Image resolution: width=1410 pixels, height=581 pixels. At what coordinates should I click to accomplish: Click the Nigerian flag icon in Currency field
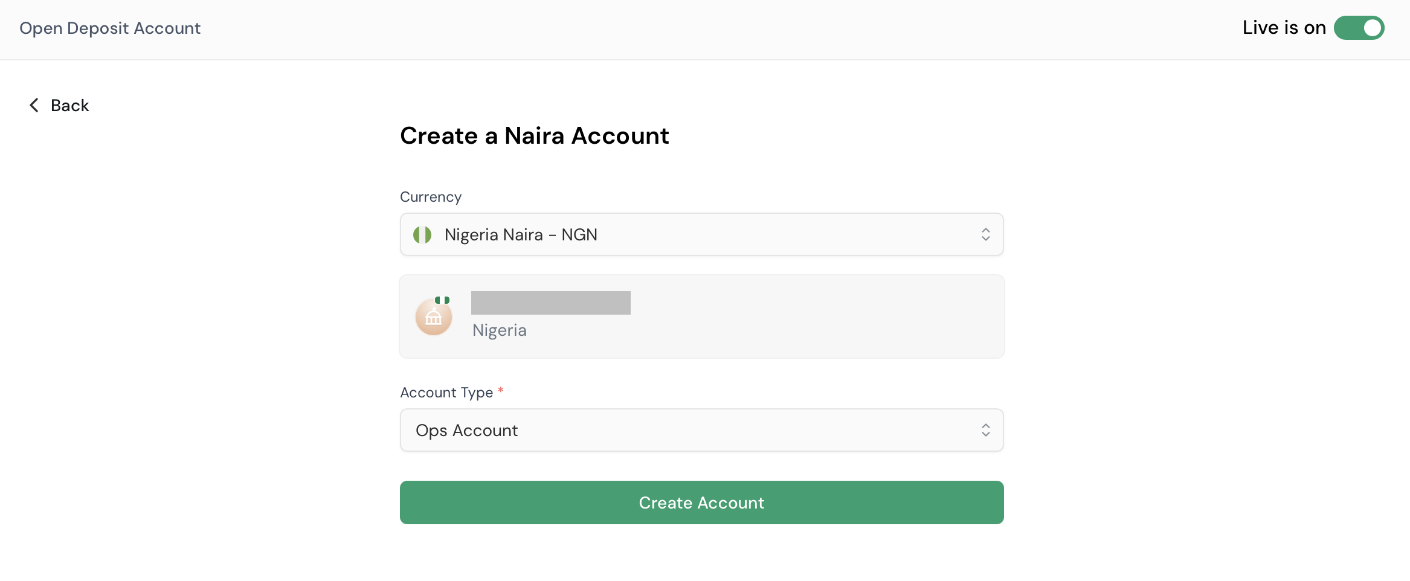pos(422,235)
